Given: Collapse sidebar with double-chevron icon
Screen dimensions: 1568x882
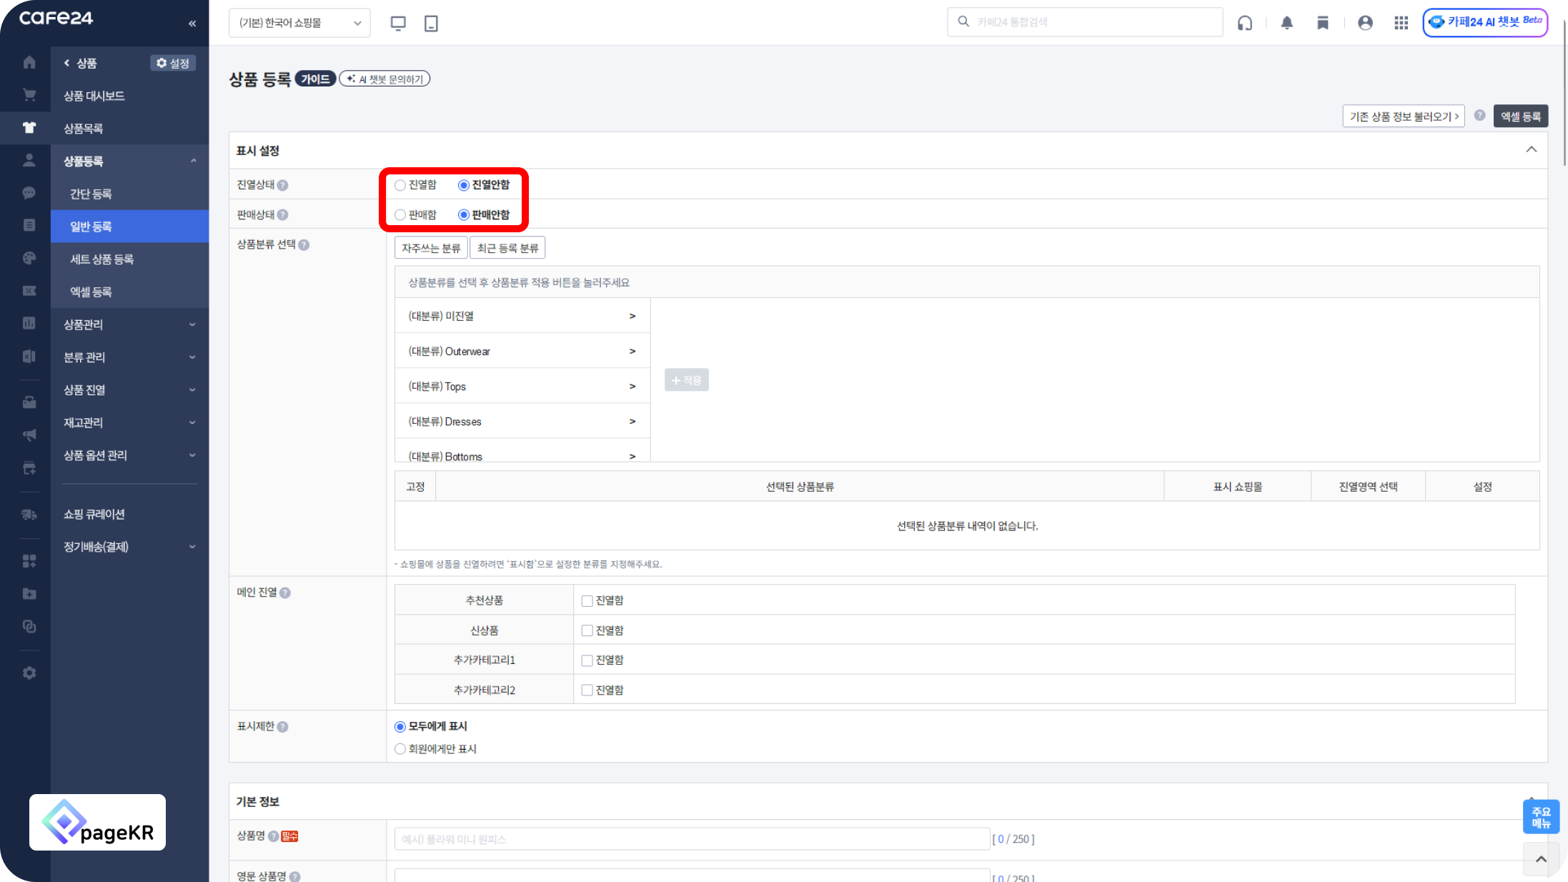Looking at the screenshot, I should (x=192, y=24).
